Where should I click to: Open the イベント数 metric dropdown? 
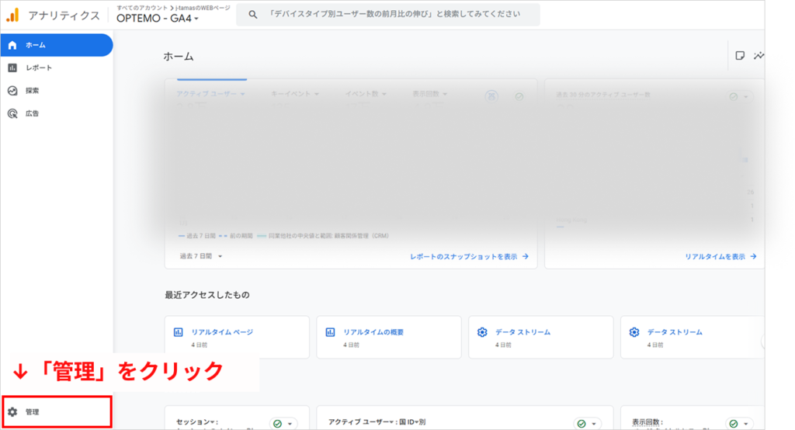366,94
